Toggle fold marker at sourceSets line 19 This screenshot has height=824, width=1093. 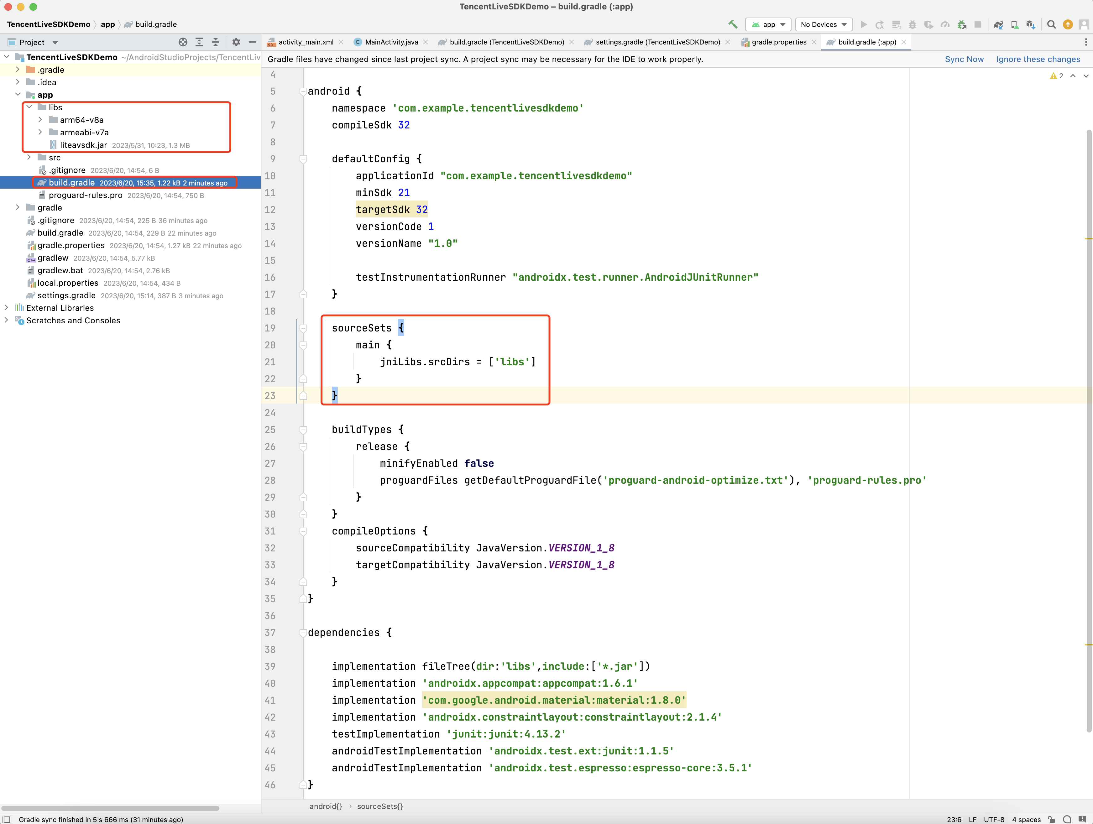point(303,328)
